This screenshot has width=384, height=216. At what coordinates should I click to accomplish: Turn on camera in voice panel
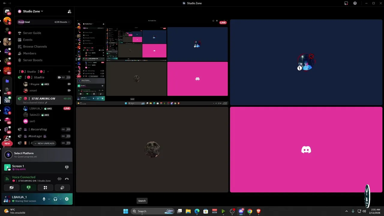(x=11, y=188)
